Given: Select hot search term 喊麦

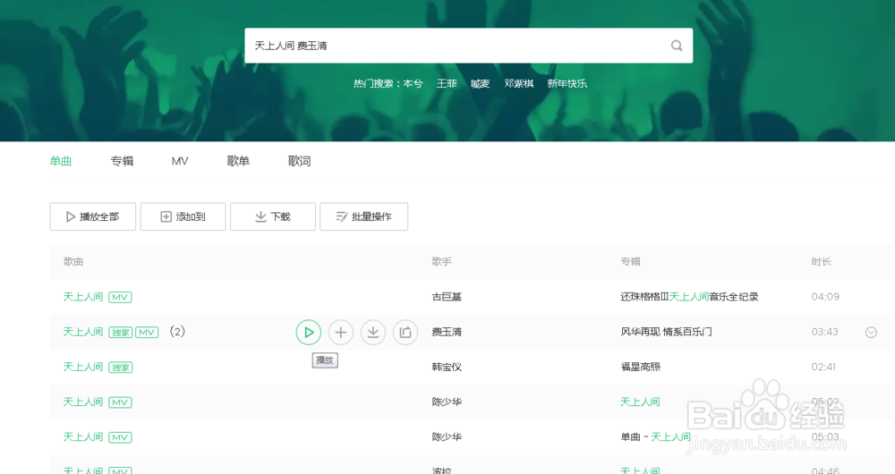Looking at the screenshot, I should (x=481, y=83).
